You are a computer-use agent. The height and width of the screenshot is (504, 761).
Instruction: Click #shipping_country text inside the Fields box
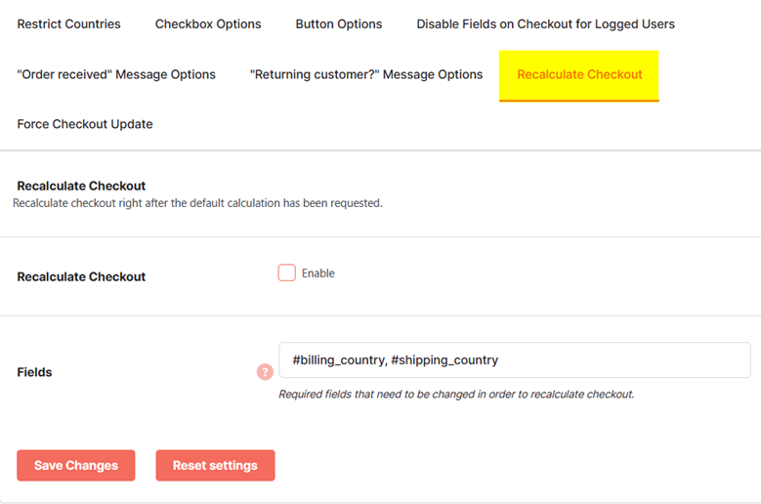(444, 360)
